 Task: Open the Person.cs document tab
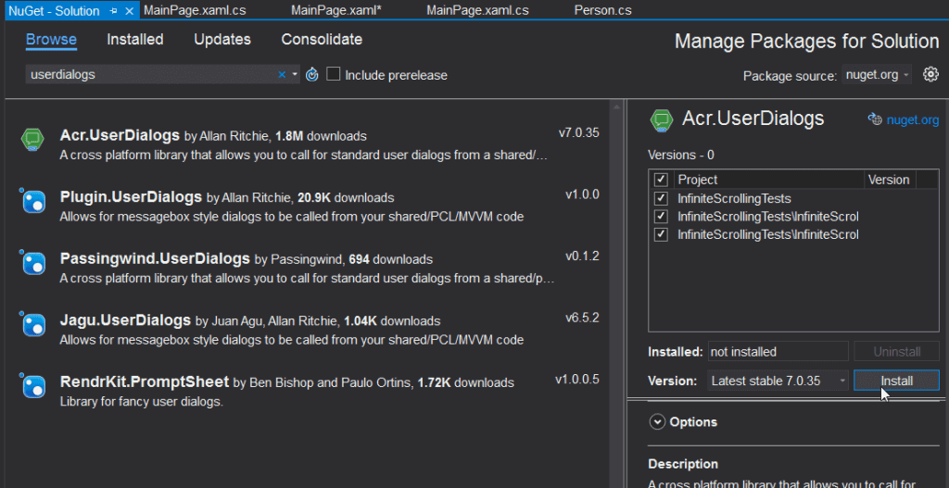602,11
